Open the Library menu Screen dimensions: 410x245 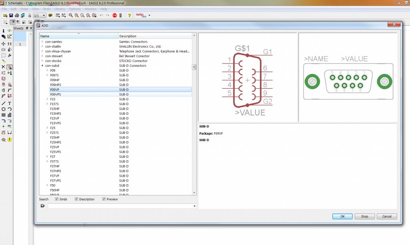59,9
